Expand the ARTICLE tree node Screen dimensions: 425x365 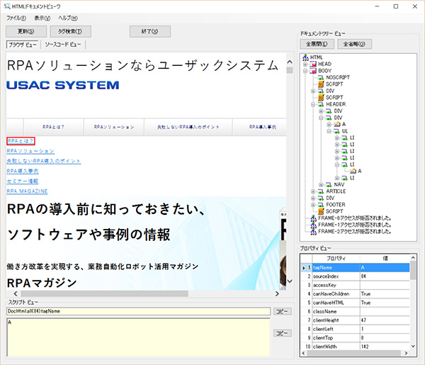click(313, 191)
